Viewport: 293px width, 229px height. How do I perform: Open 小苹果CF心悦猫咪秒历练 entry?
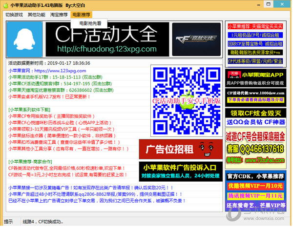click(x=60, y=123)
